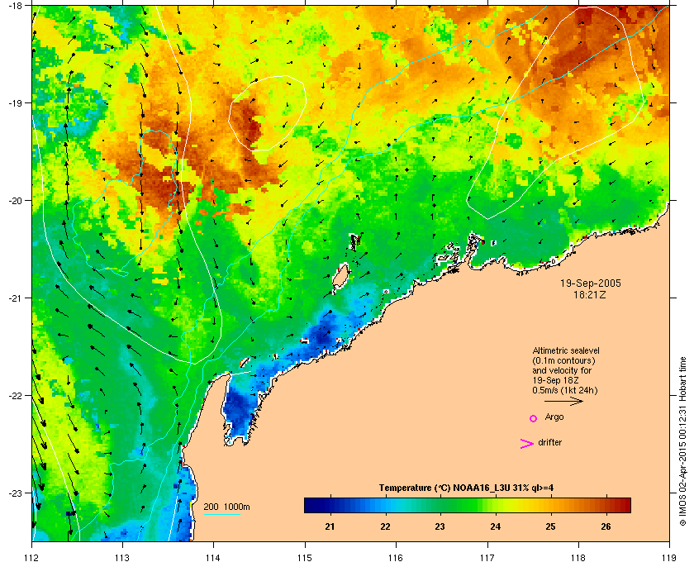
Task: Click the '115' longitude axis label
Action: click(x=305, y=557)
